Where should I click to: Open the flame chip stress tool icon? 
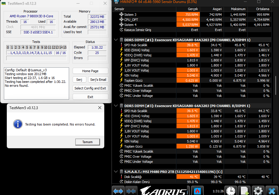click(x=197, y=191)
